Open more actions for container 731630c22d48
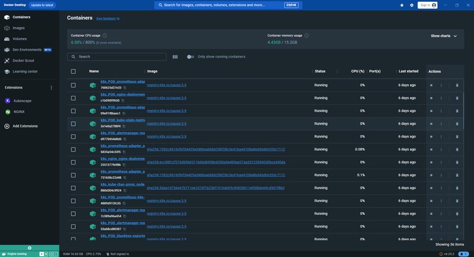 441,175
